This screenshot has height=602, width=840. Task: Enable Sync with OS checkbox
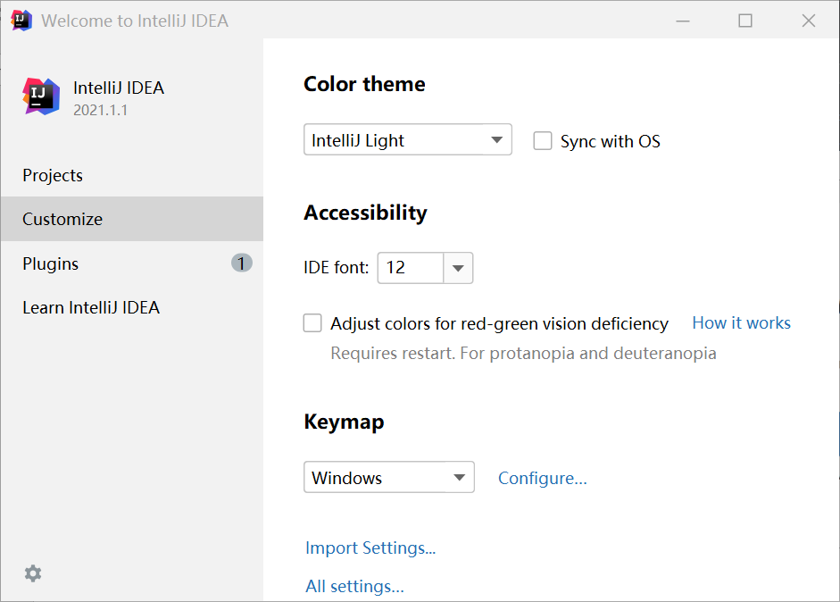point(542,141)
